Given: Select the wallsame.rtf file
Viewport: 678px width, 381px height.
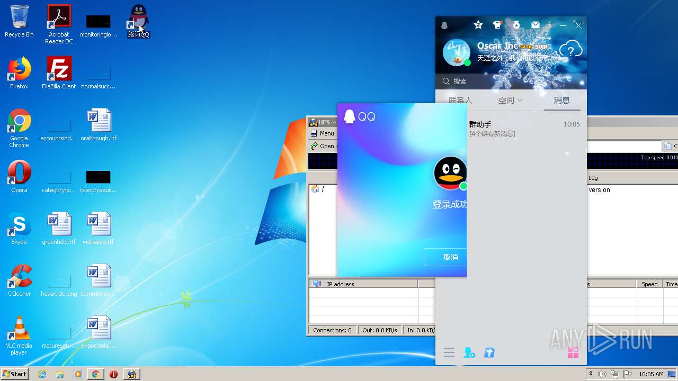Looking at the screenshot, I should (99, 229).
